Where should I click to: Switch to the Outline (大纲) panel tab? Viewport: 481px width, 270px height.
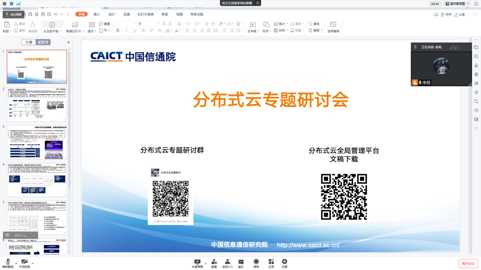pyautogui.click(x=29, y=42)
